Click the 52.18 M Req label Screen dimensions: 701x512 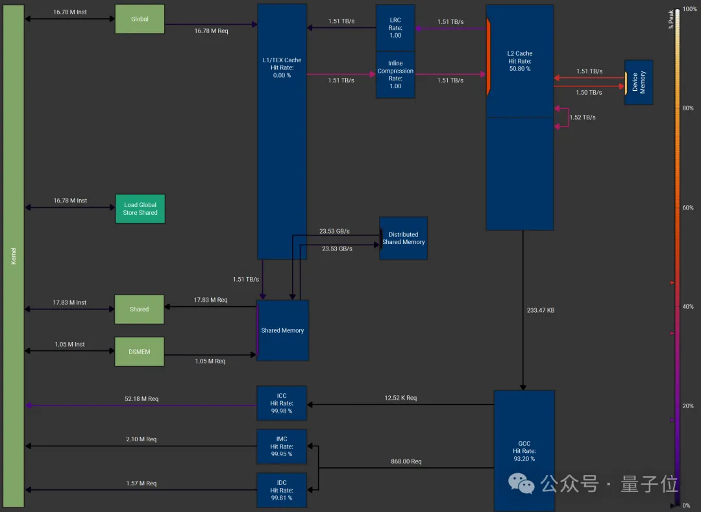point(141,398)
